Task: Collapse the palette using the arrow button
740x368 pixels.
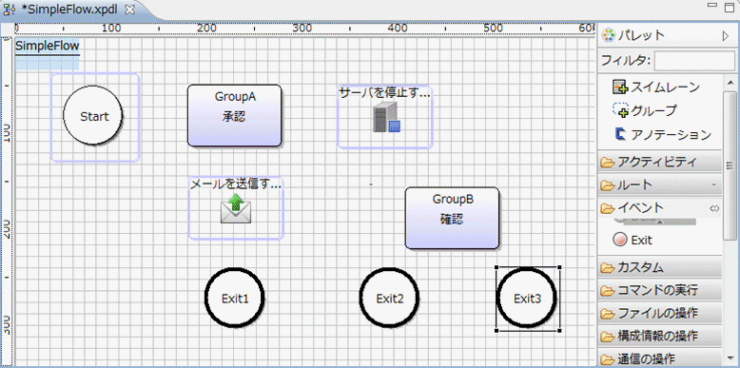Action: click(x=726, y=36)
